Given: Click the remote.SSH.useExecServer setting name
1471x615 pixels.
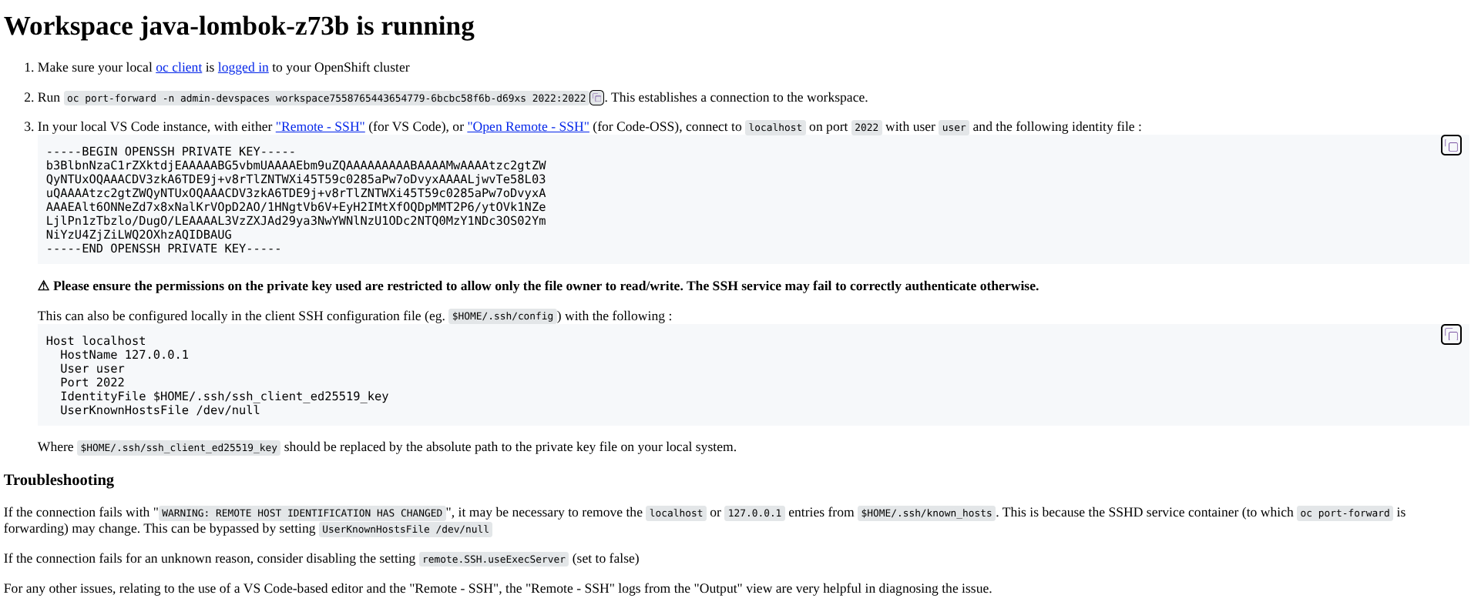Looking at the screenshot, I should 494,560.
